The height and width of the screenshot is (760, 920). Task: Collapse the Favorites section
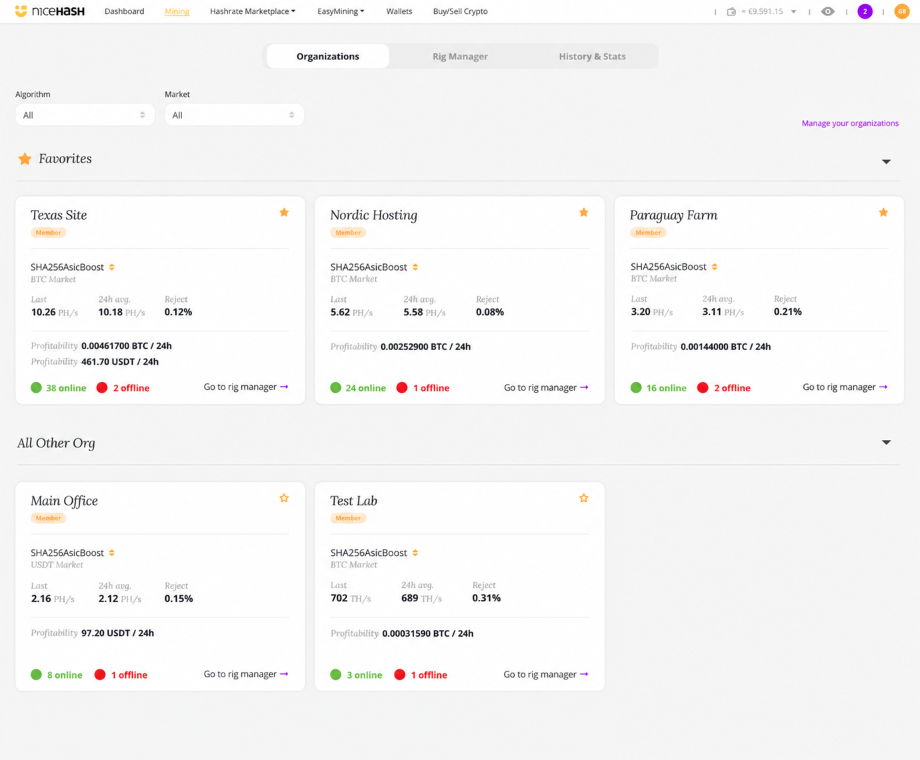886,161
